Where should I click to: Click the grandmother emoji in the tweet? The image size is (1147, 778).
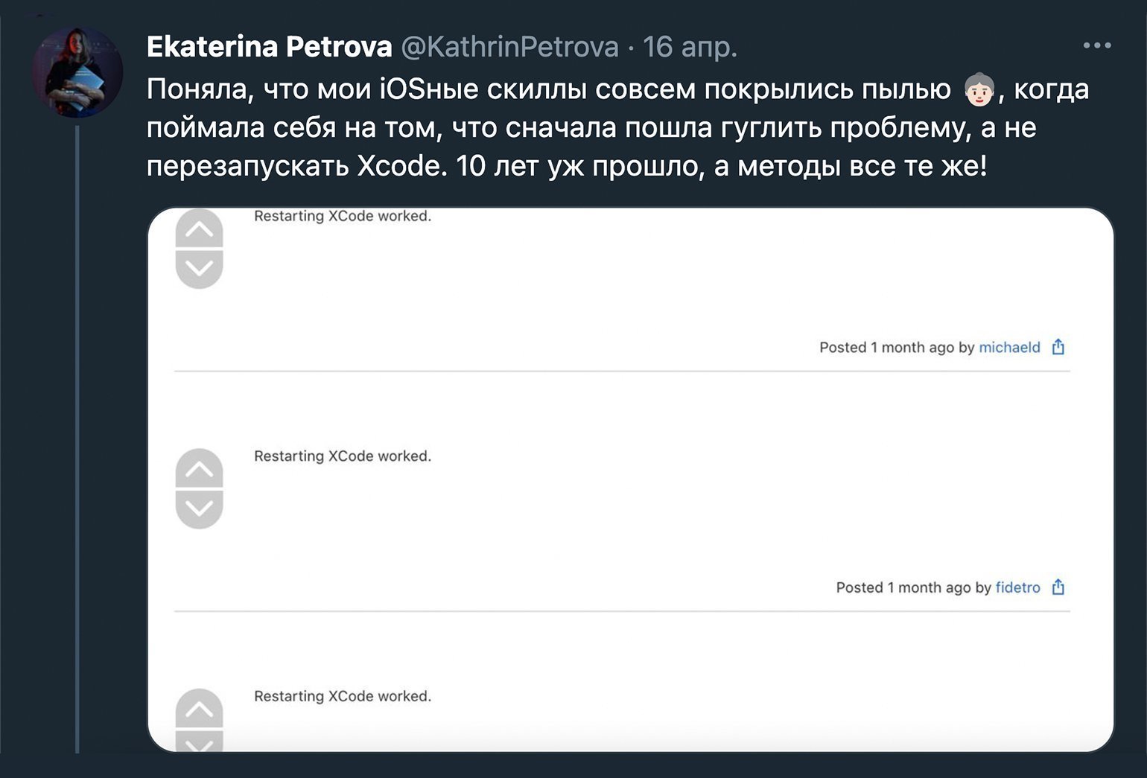[x=979, y=89]
